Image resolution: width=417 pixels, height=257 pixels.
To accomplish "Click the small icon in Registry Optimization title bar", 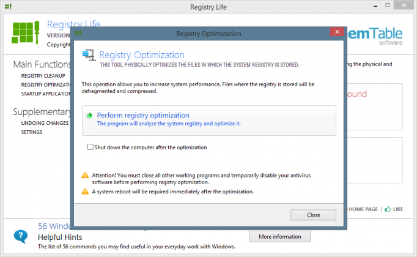I will [78, 33].
